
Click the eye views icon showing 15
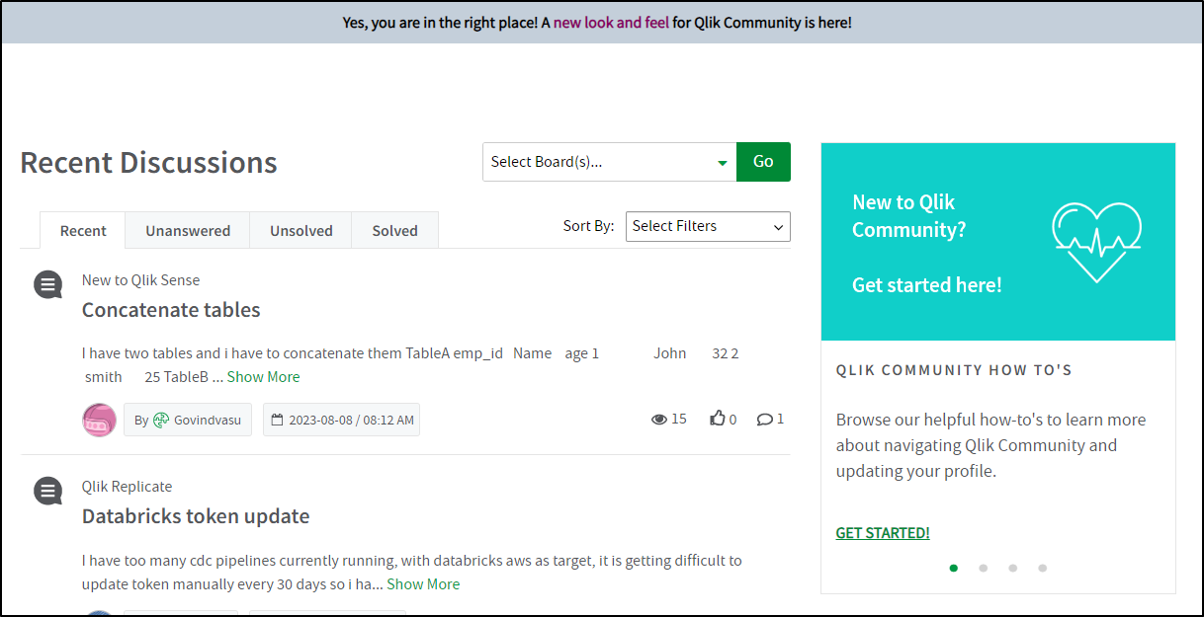[x=658, y=420]
